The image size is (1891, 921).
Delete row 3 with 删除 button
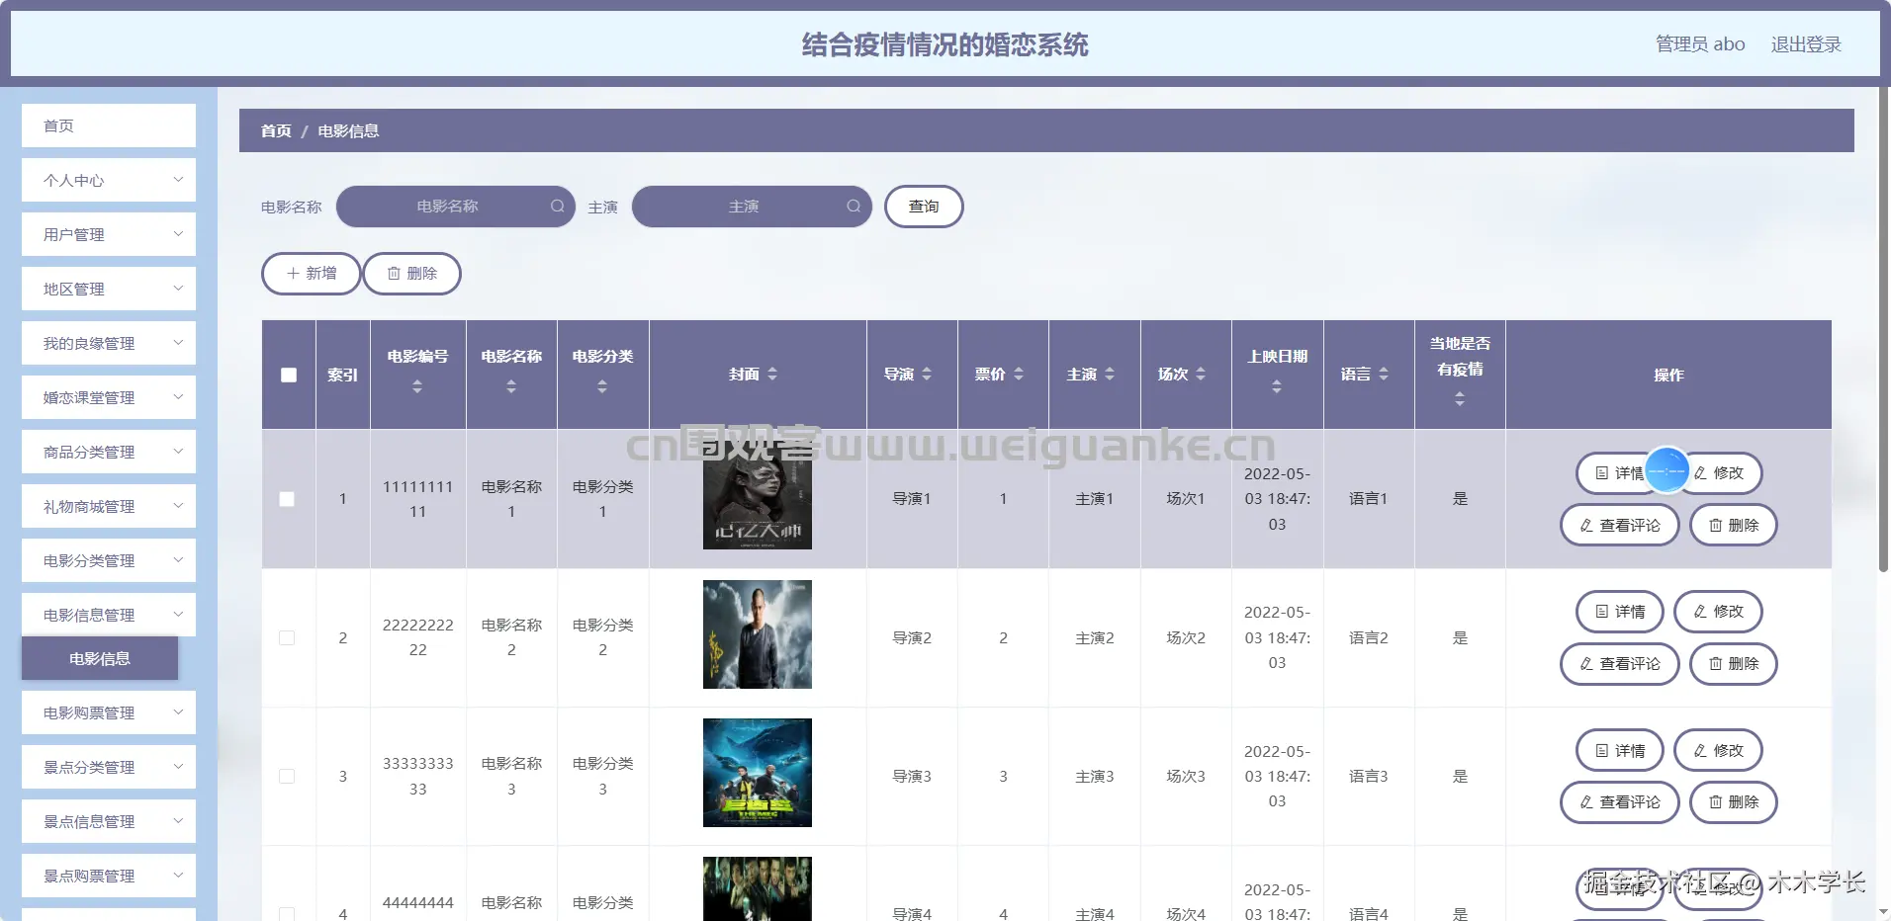tap(1734, 802)
